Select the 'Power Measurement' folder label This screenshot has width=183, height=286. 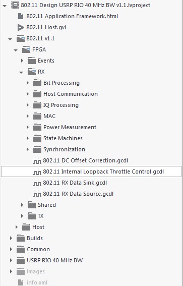tap(70, 127)
